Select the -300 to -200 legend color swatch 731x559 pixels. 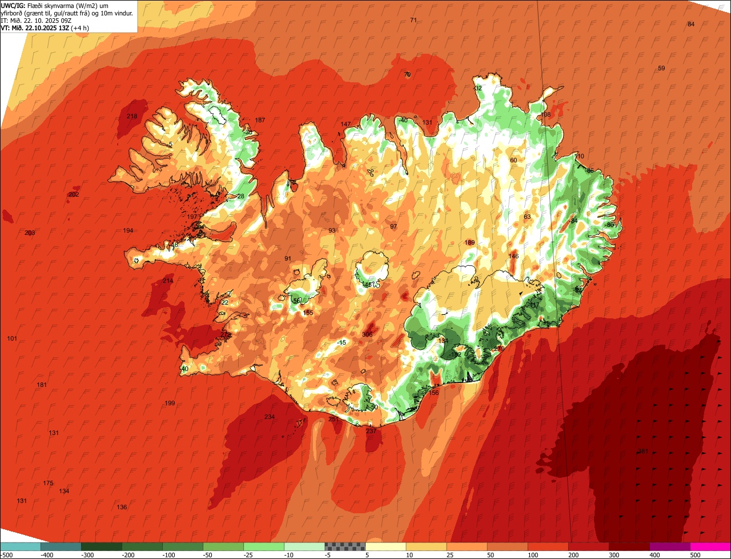click(101, 546)
